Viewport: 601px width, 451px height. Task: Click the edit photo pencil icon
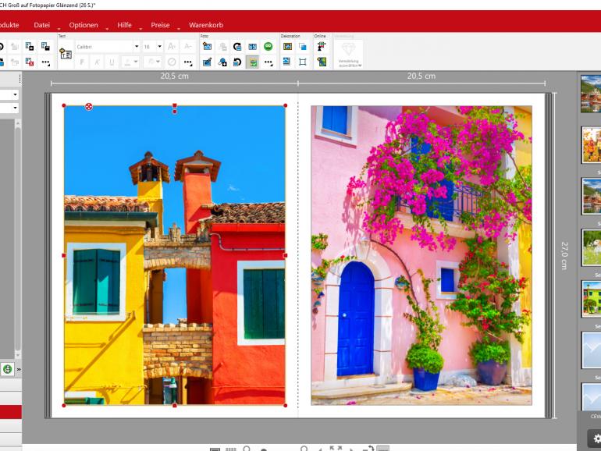207,62
